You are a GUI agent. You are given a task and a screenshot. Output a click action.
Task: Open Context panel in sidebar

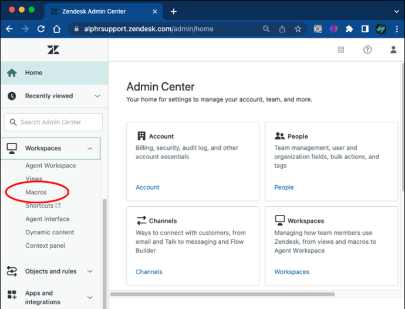45,246
